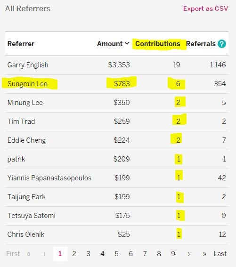The image size is (236, 267).
Task: Sort by the Contributions column header
Action: [x=158, y=44]
